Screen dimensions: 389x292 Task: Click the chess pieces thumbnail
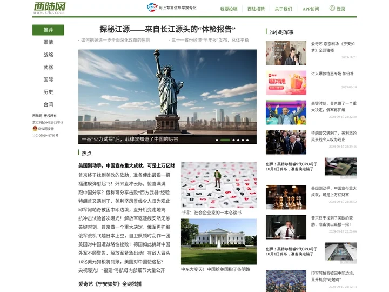286,197
